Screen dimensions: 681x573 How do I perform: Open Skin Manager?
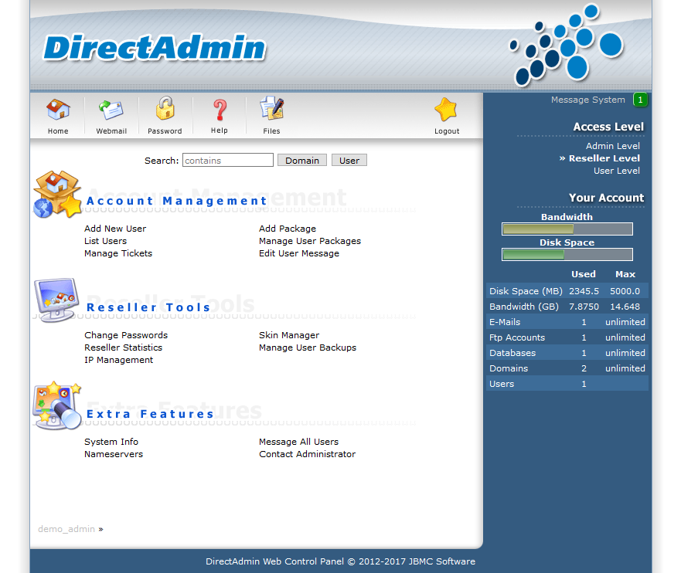coord(289,335)
